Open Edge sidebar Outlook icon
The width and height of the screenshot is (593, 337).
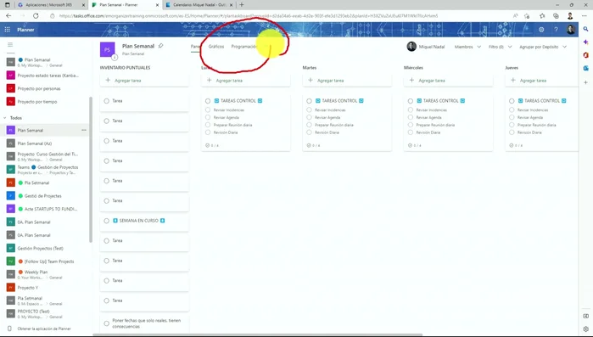586,69
